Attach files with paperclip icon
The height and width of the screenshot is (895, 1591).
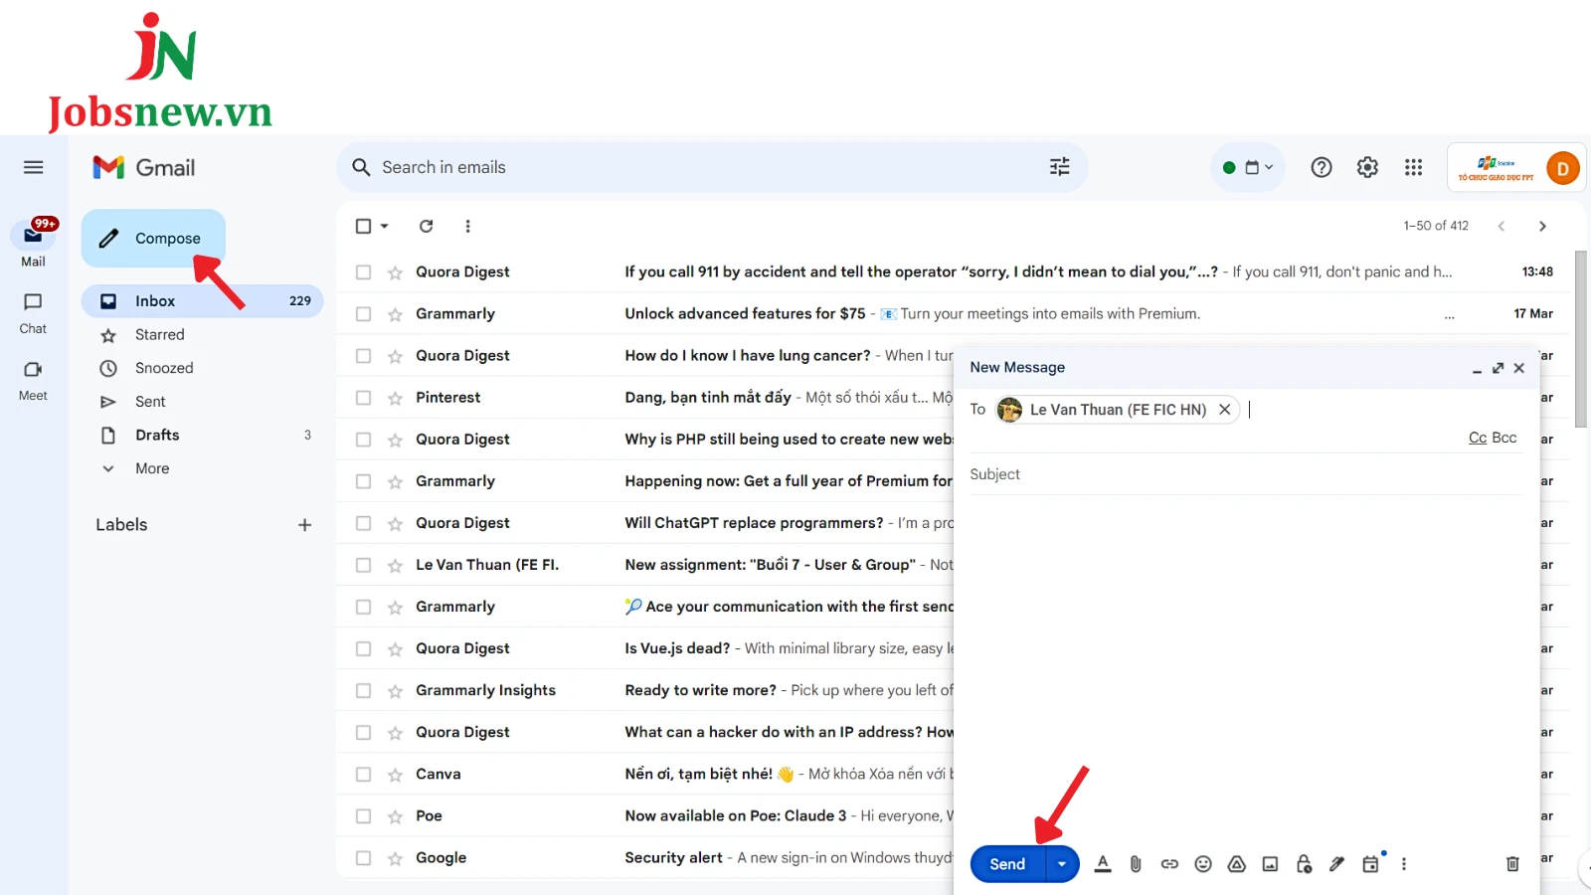[1136, 864]
